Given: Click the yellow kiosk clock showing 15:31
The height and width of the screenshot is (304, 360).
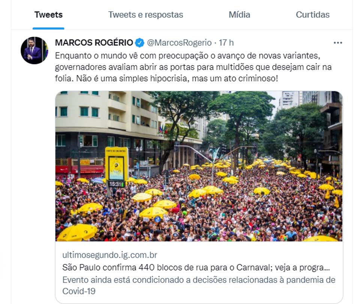Looking at the screenshot, I should [x=116, y=184].
